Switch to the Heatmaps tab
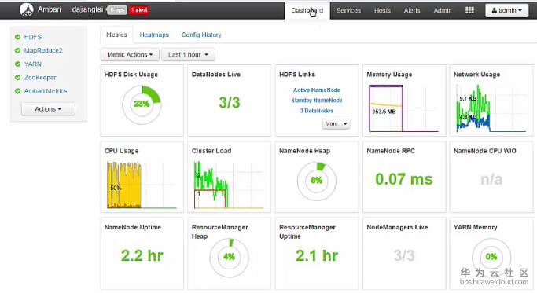 pos(154,35)
